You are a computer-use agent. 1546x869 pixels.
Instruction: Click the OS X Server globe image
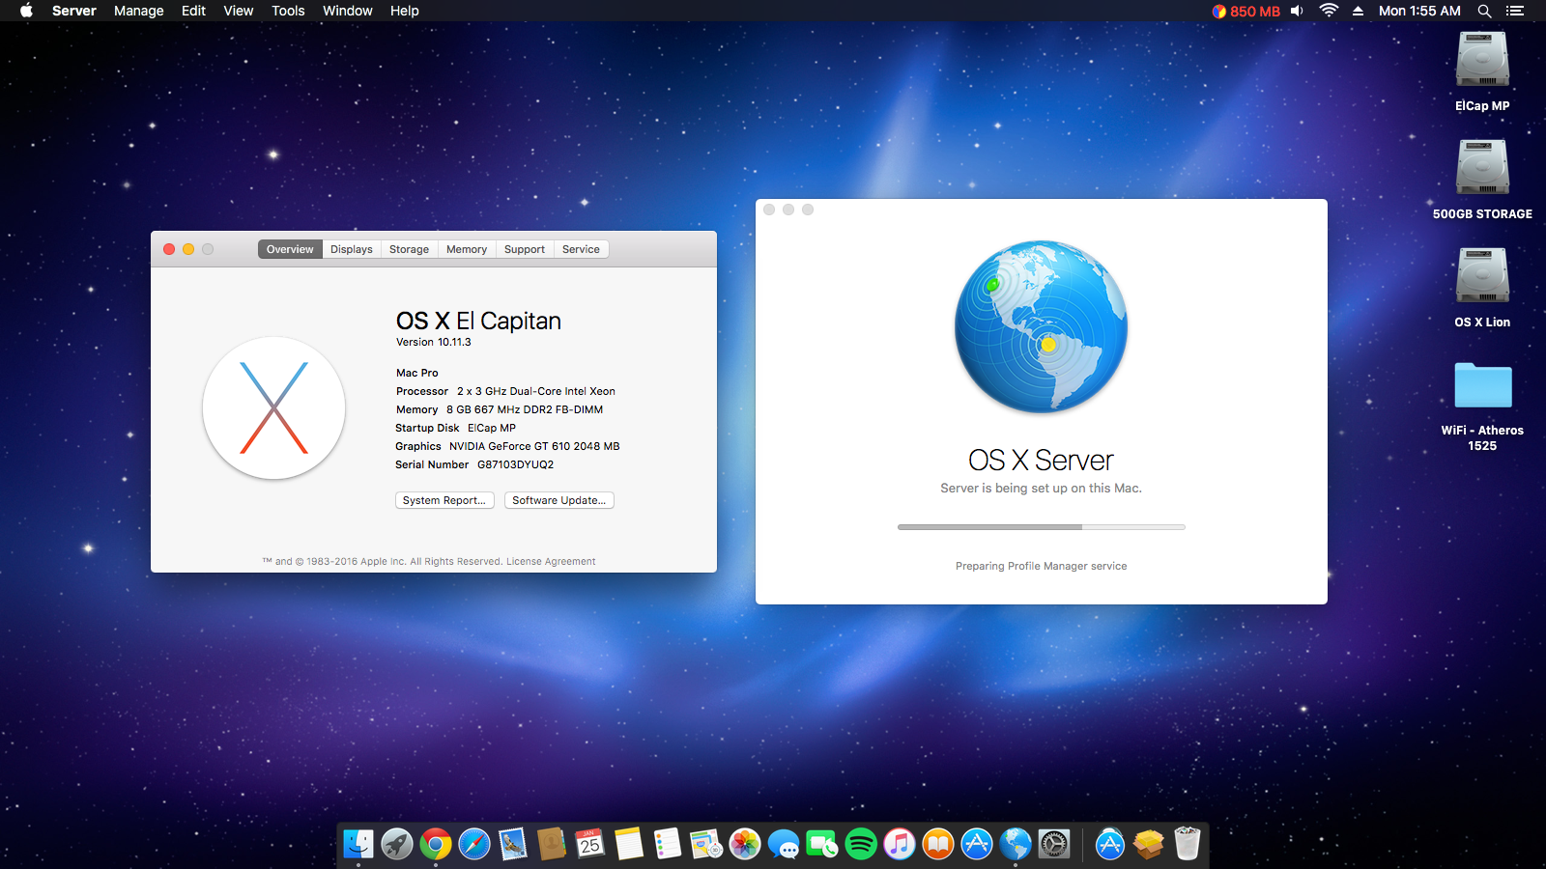click(x=1042, y=326)
